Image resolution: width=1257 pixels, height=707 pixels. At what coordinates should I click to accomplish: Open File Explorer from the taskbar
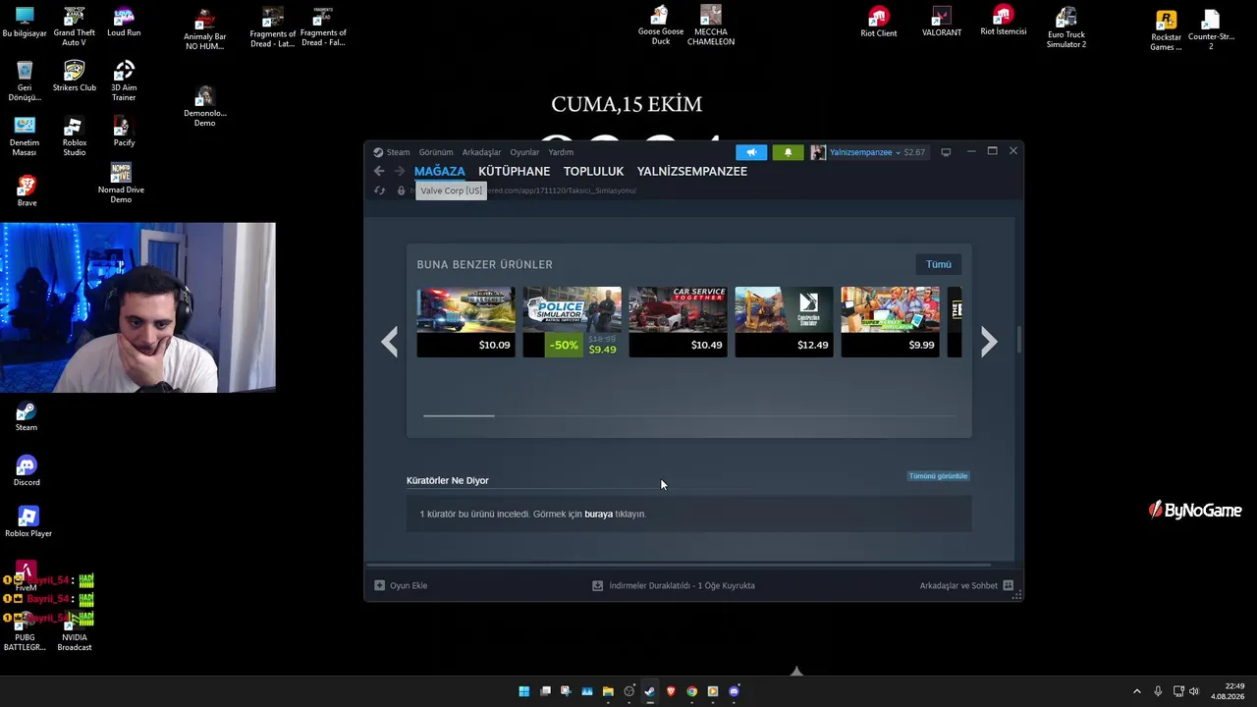point(608,691)
